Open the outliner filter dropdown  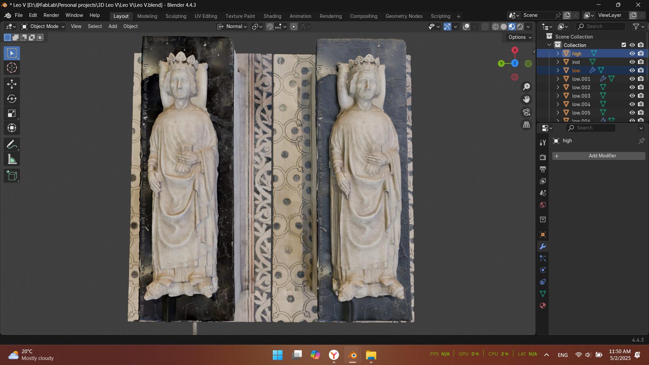(x=638, y=26)
